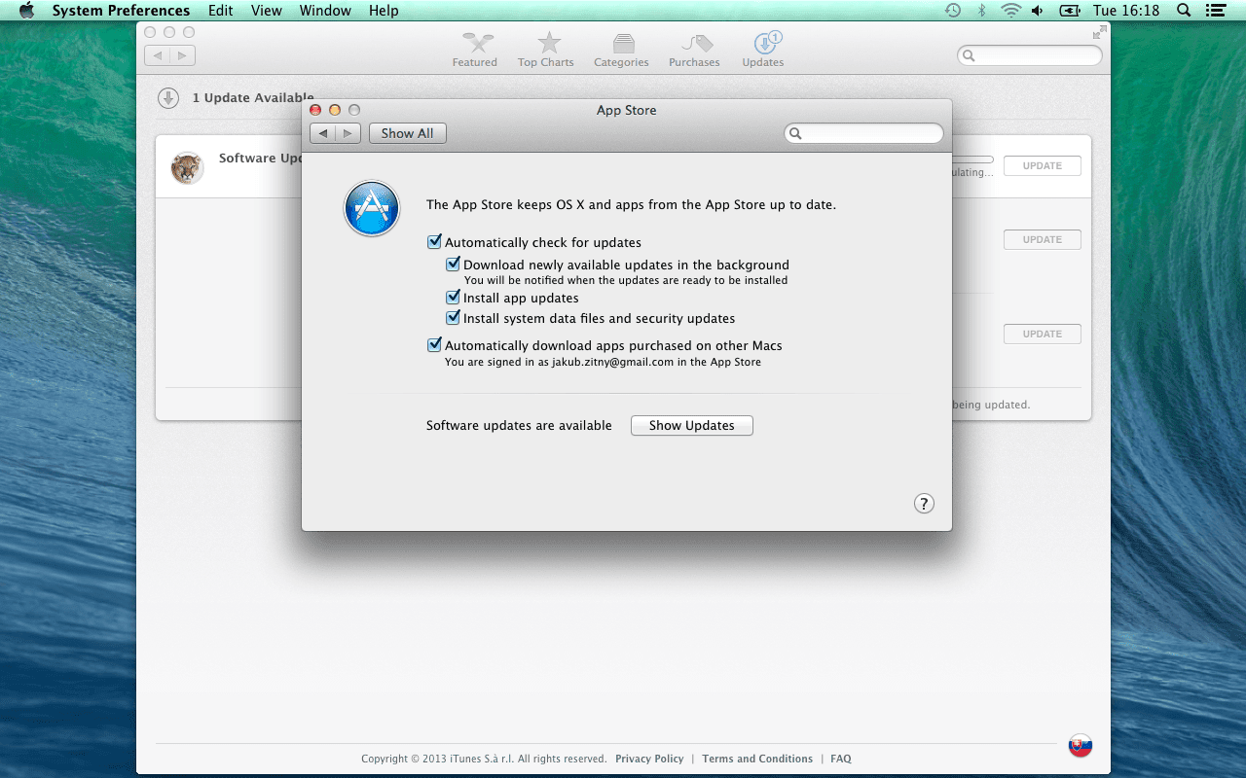The image size is (1246, 778).
Task: Click the Slovak flag icon in App Store
Action: [x=1081, y=745]
